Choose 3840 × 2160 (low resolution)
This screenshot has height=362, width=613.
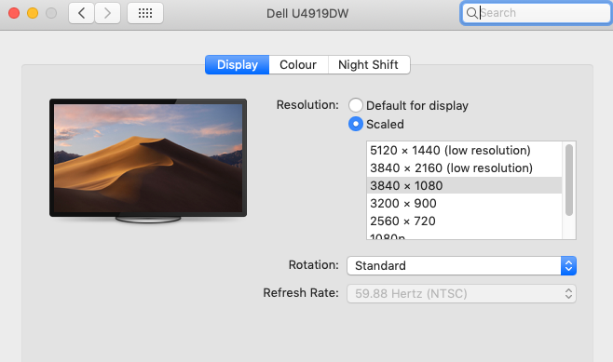click(465, 168)
